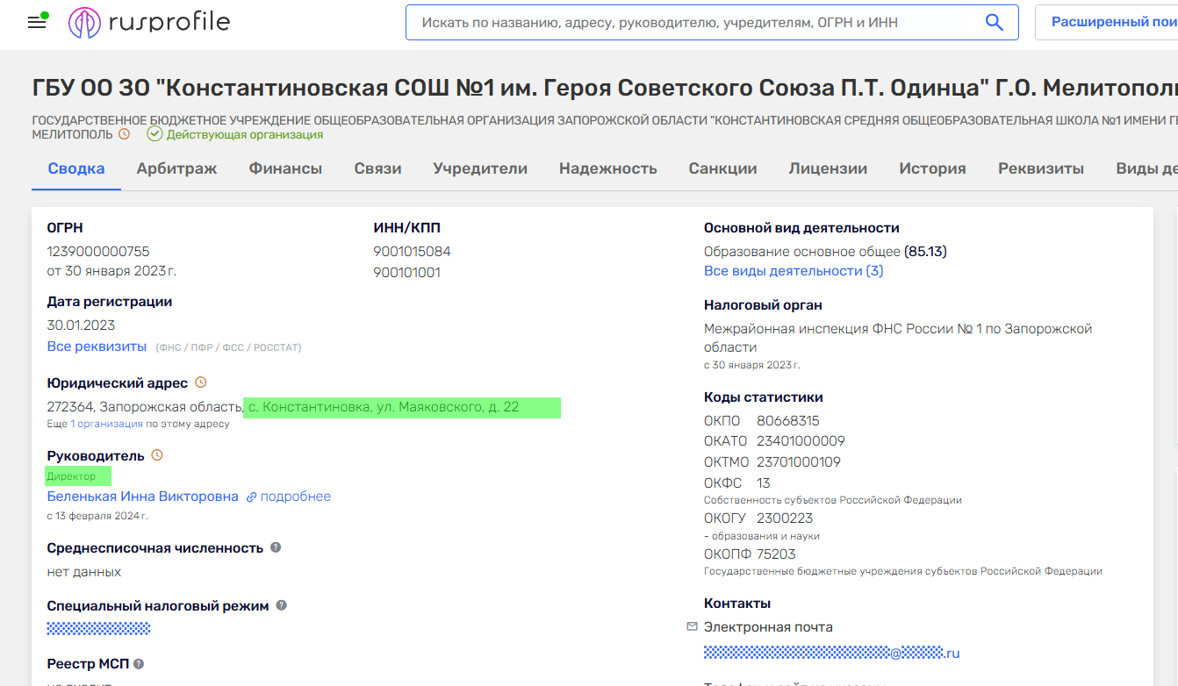Expand Все виды деятельности (3) list

click(794, 271)
